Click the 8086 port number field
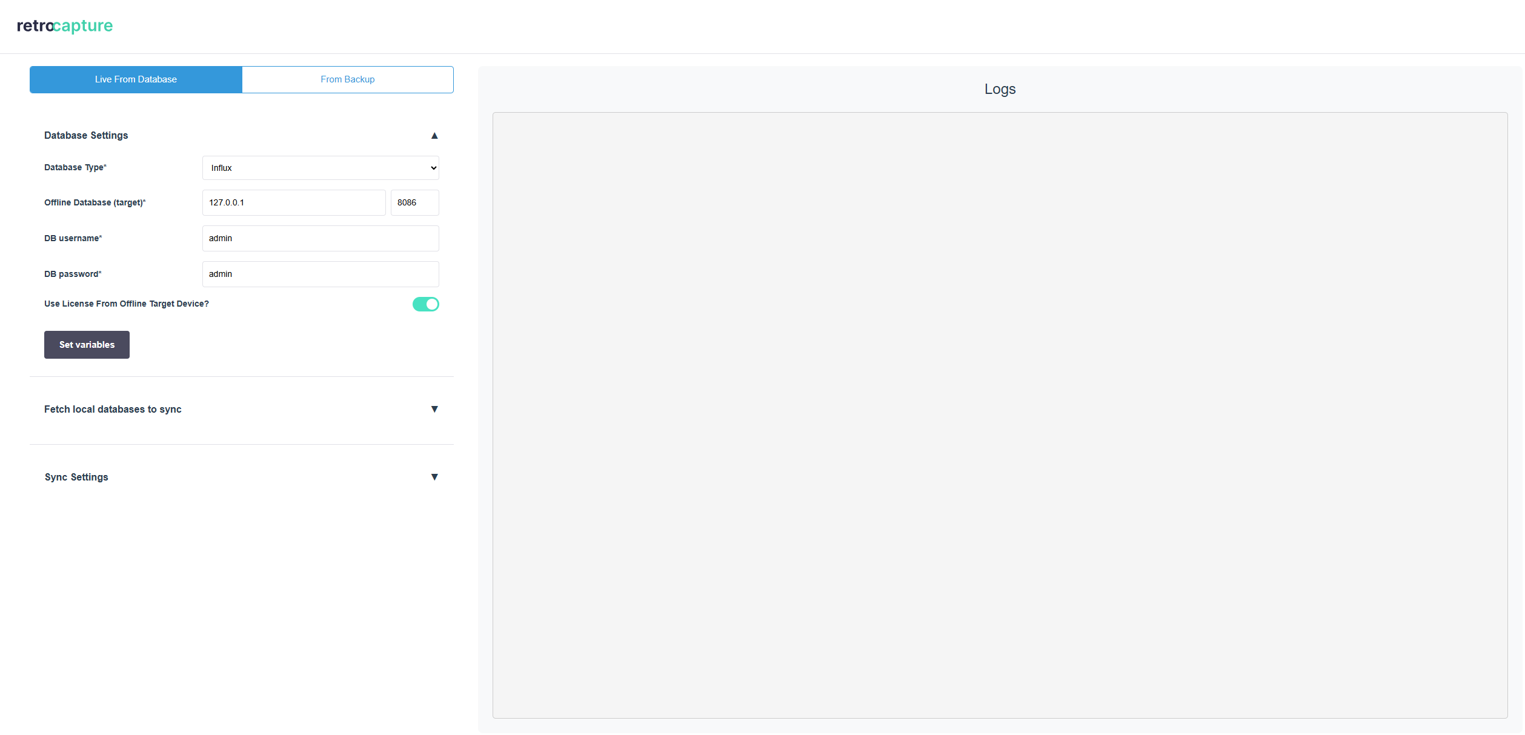The image size is (1525, 735). (414, 203)
